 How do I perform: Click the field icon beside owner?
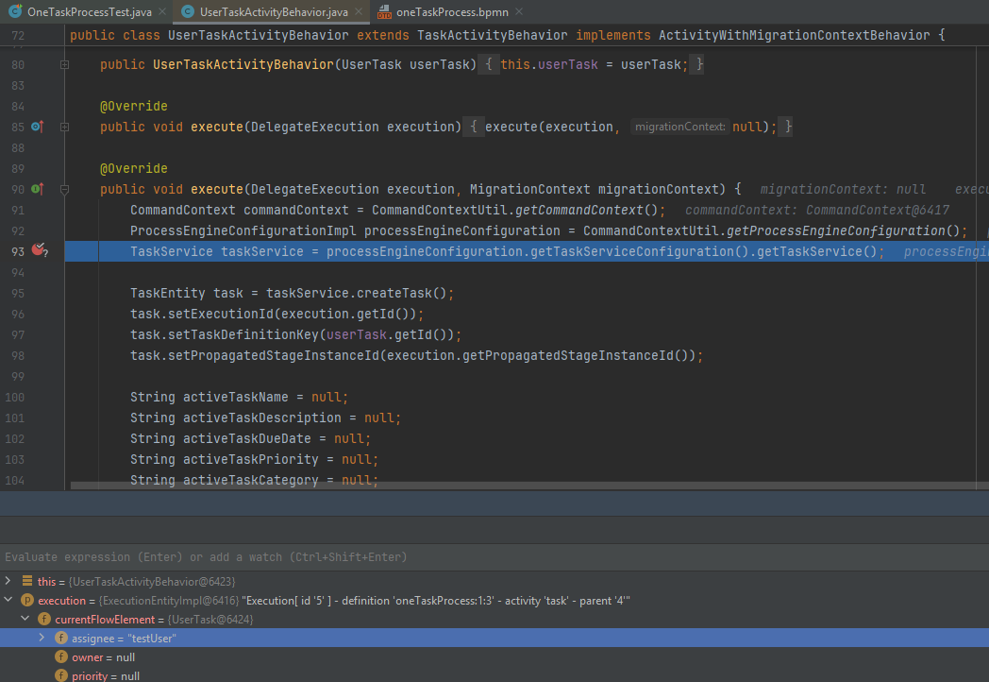61,656
